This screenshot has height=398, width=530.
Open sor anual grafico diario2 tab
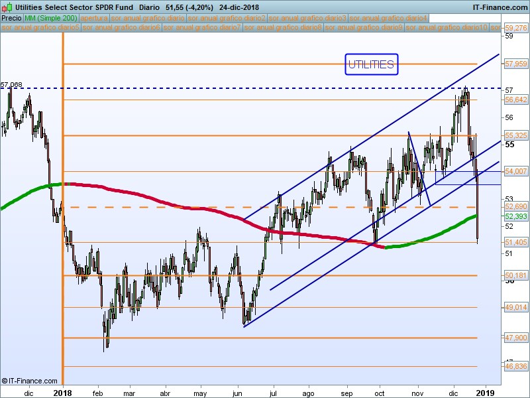tap(227, 18)
